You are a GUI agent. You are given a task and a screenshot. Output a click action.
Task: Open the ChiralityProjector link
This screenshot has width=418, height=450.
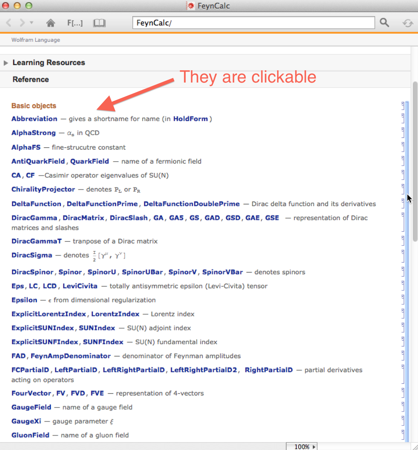click(43, 189)
